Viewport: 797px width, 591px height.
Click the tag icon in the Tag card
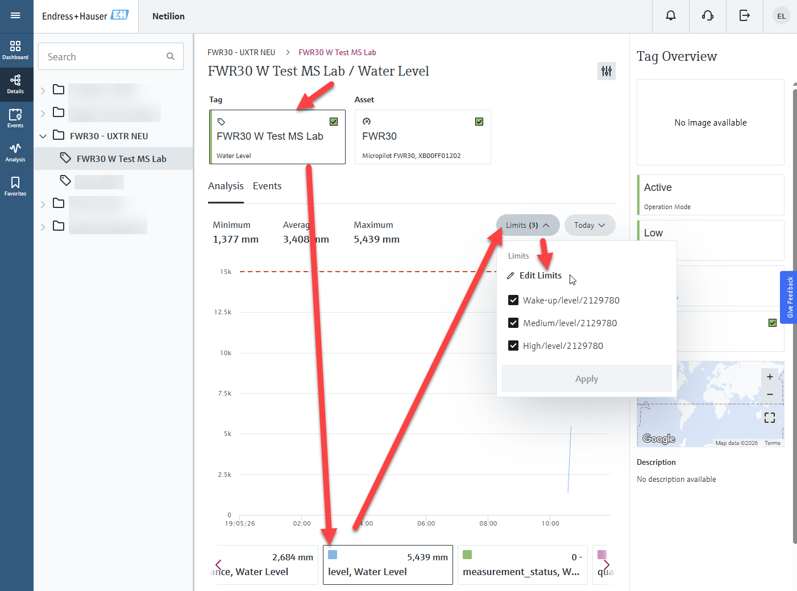tap(222, 122)
